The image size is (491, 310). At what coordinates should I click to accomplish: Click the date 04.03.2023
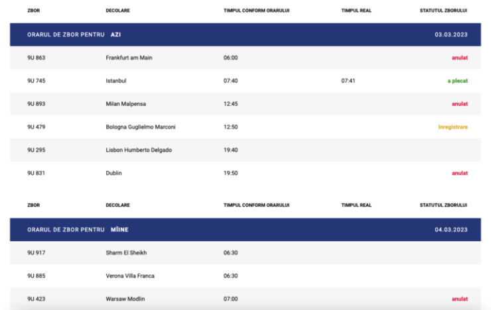pos(451,229)
